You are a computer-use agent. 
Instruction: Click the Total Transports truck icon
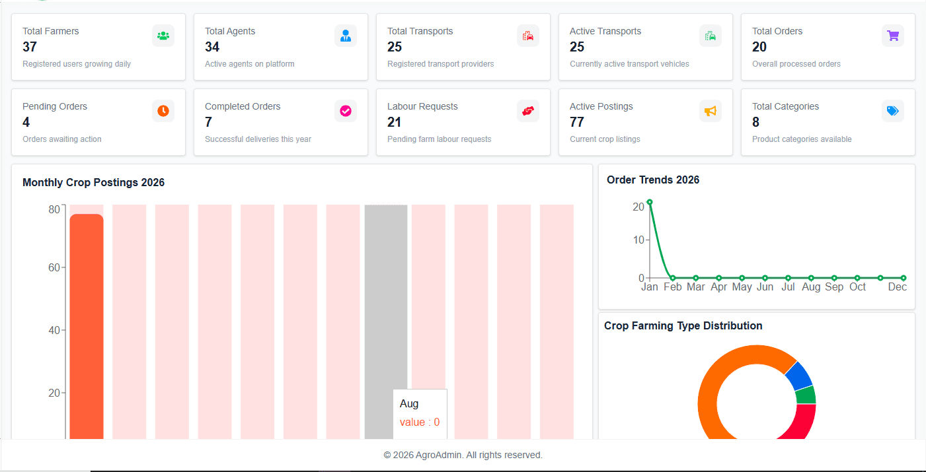click(528, 36)
